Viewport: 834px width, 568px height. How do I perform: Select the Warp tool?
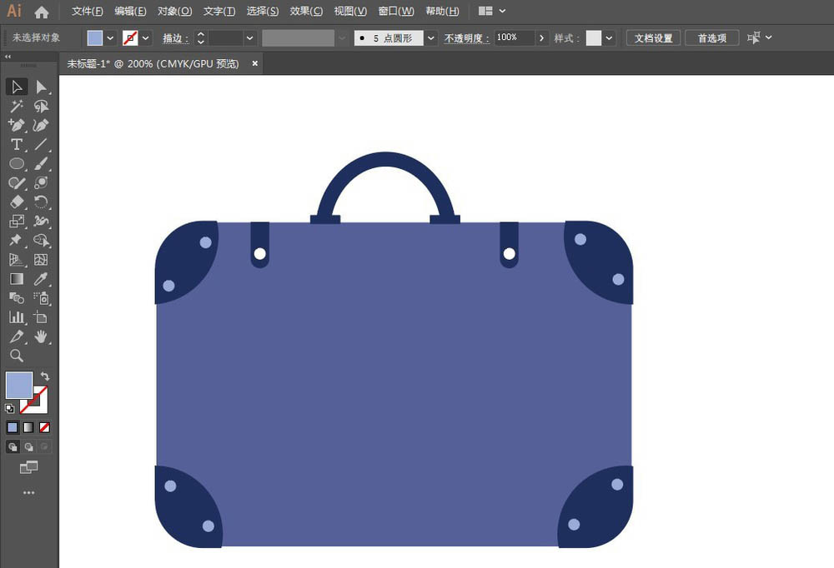[x=41, y=221]
